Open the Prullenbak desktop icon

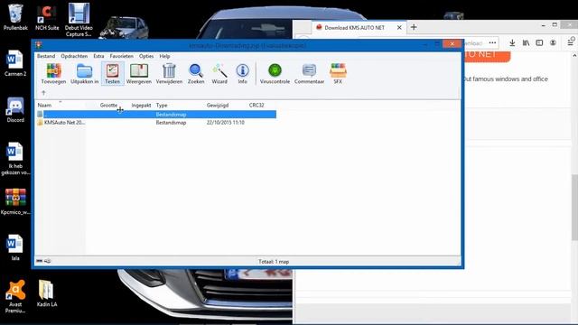click(x=15, y=17)
